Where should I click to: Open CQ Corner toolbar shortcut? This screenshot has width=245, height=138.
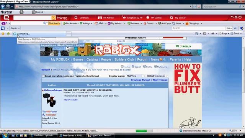pyautogui.click(x=178, y=18)
